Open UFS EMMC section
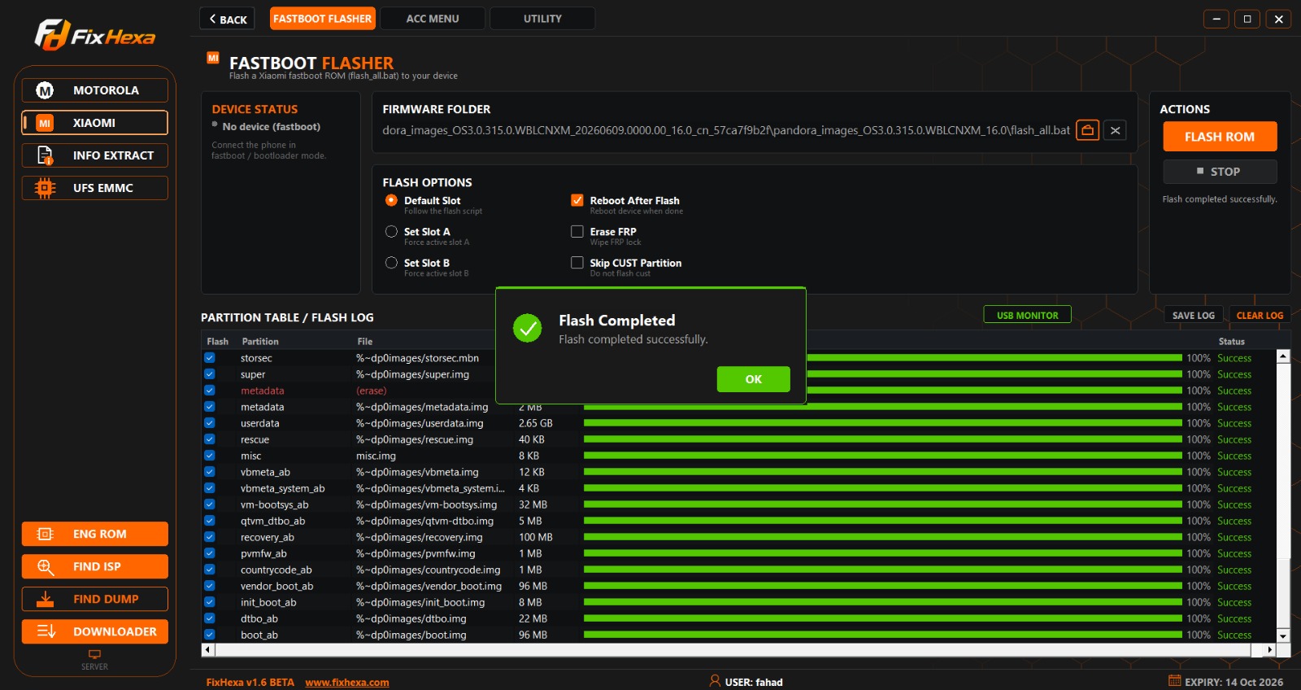Image resolution: width=1301 pixels, height=690 pixels. (x=94, y=188)
